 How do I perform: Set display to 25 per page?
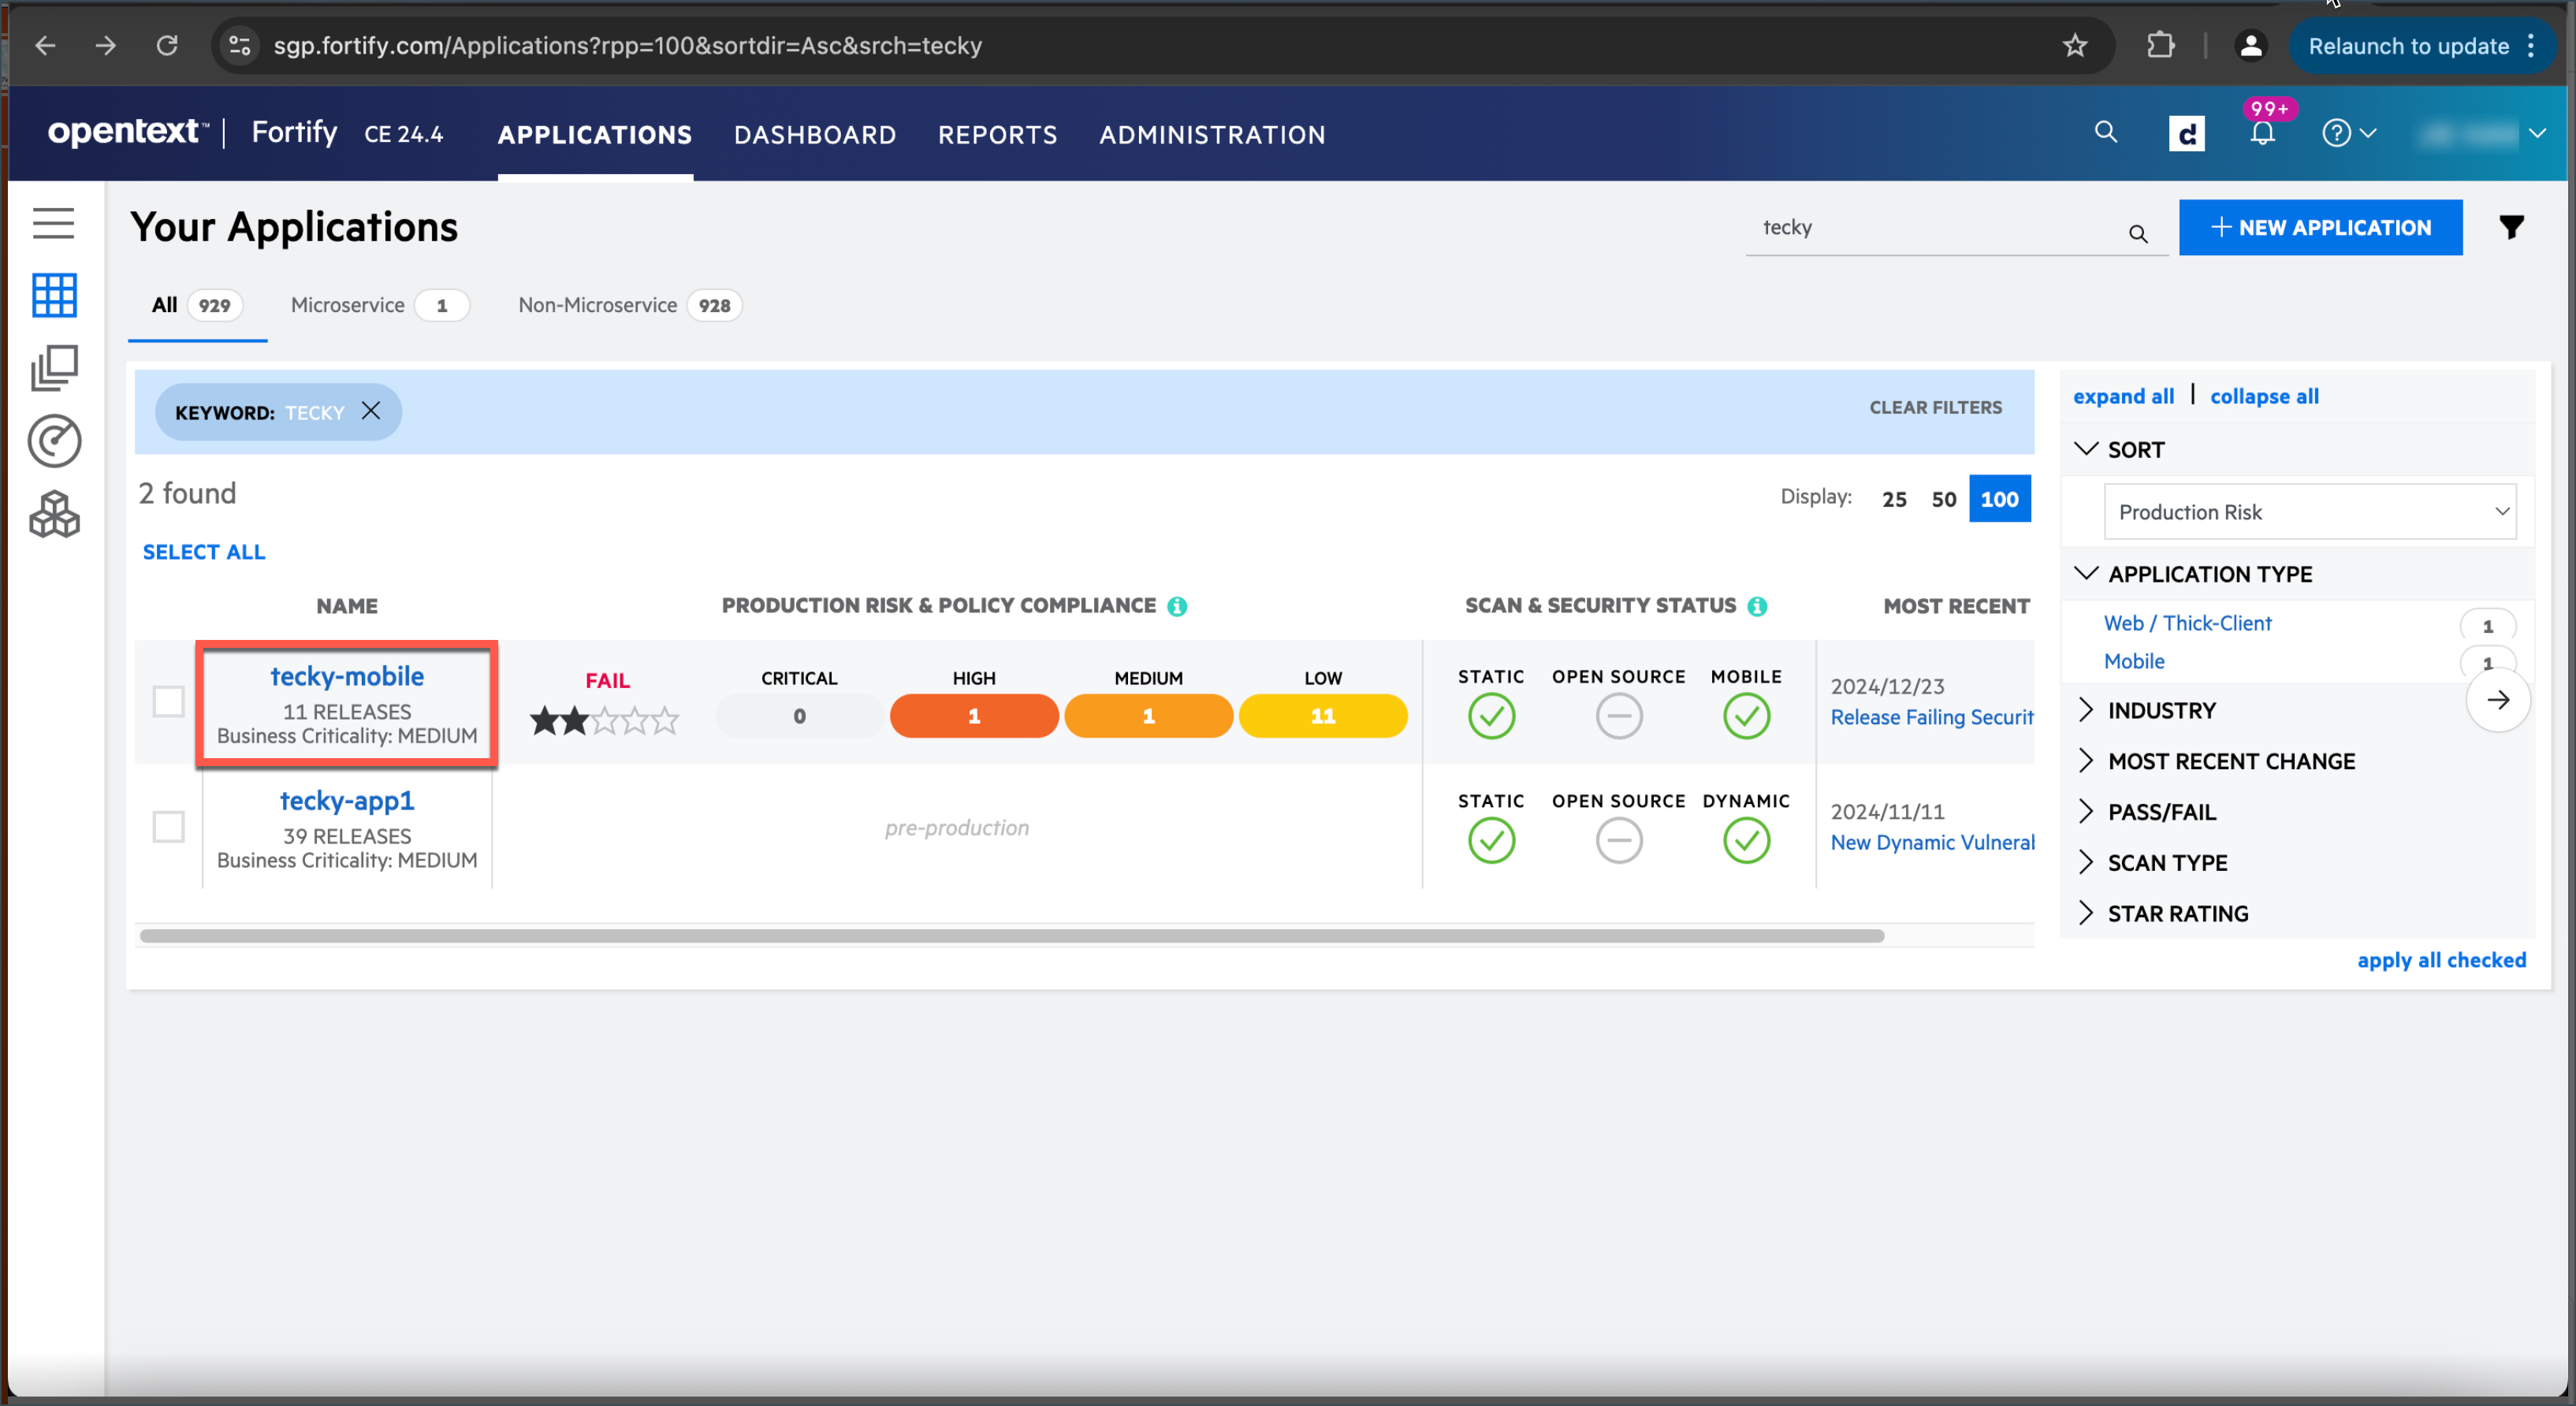(x=1894, y=499)
